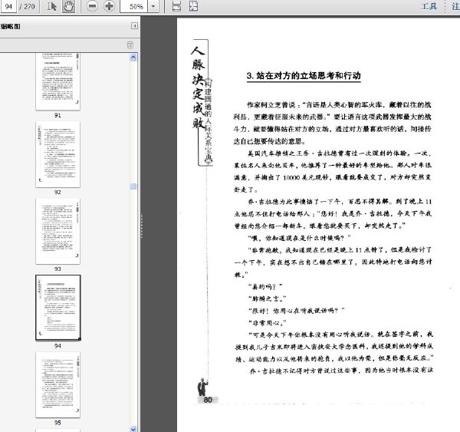Open page 92 thumbnail
460x432 pixels.
coord(58,154)
